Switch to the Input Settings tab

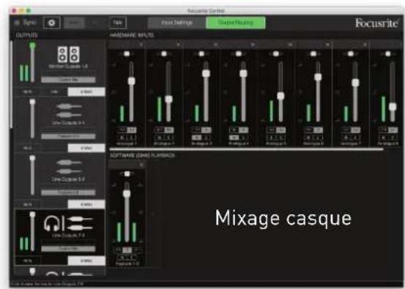[x=177, y=23]
